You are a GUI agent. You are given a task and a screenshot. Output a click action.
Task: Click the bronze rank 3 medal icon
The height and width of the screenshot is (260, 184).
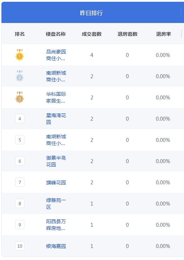(x=19, y=97)
